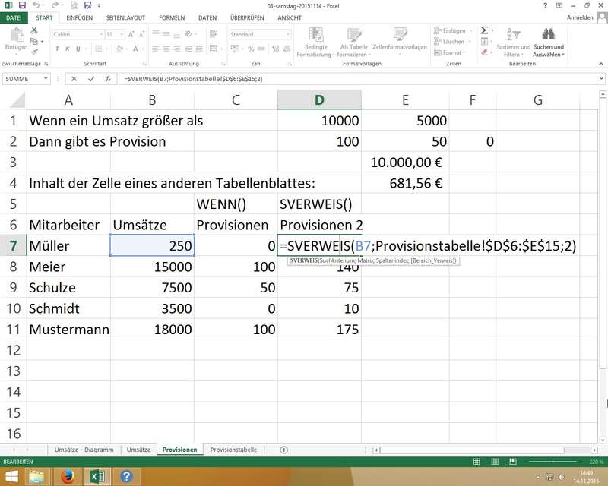Click the Undo arrow in quick access toolbar
This screenshot has height=486, width=608.
tap(35, 5)
